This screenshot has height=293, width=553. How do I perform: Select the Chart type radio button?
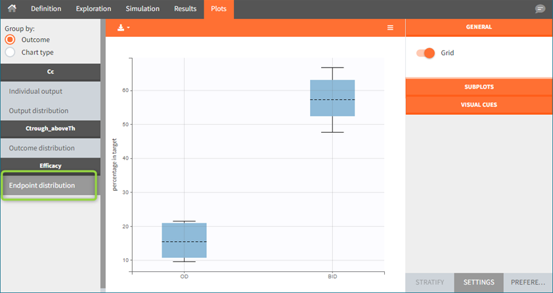click(x=10, y=52)
